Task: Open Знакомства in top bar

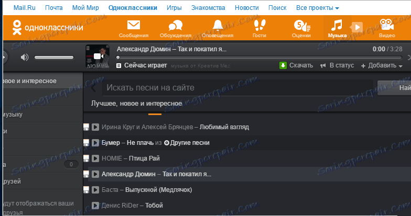Action: coord(208,8)
